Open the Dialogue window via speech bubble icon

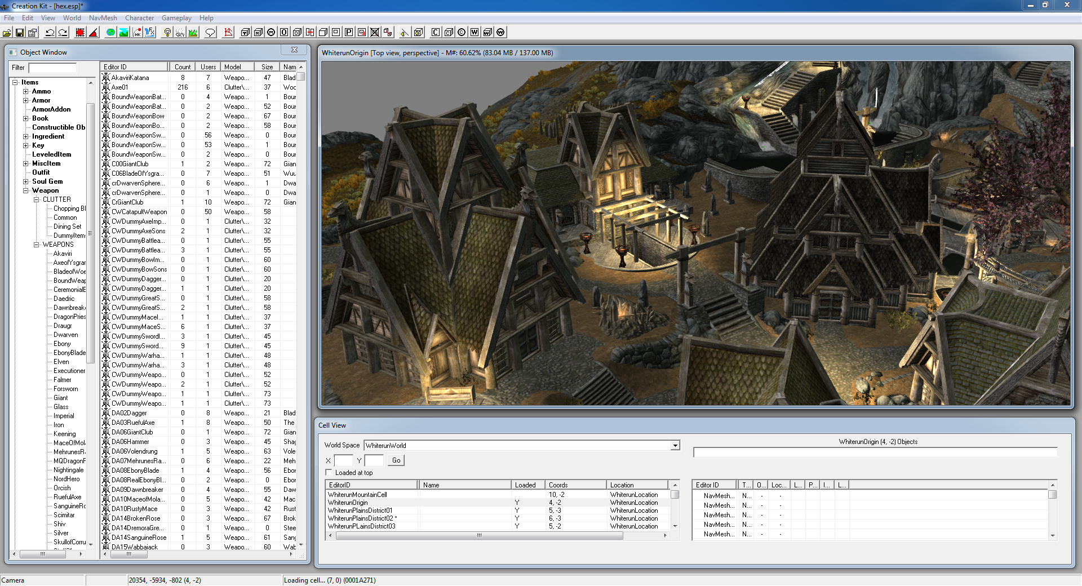pyautogui.click(x=209, y=33)
